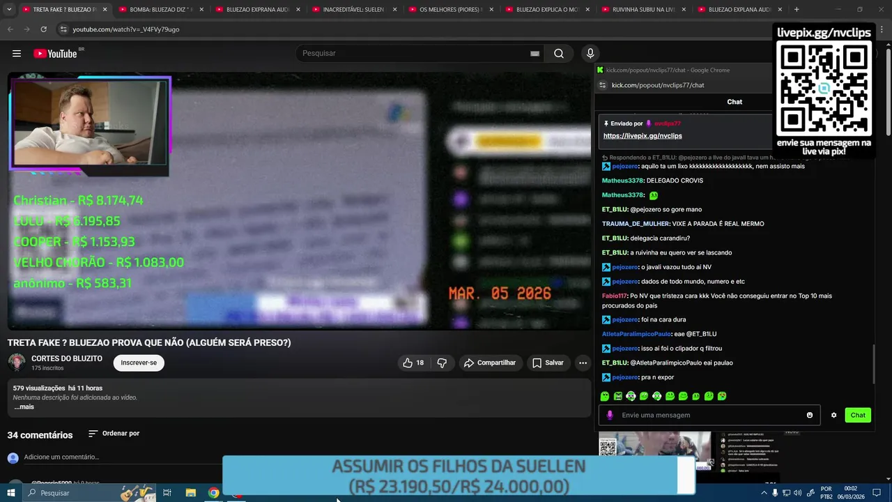Click the video title TRETA FAKE text
This screenshot has width=892, height=502.
(x=149, y=342)
